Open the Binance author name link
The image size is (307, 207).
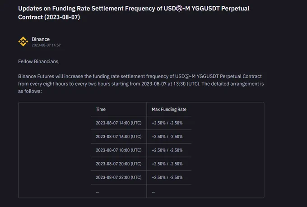[41, 39]
